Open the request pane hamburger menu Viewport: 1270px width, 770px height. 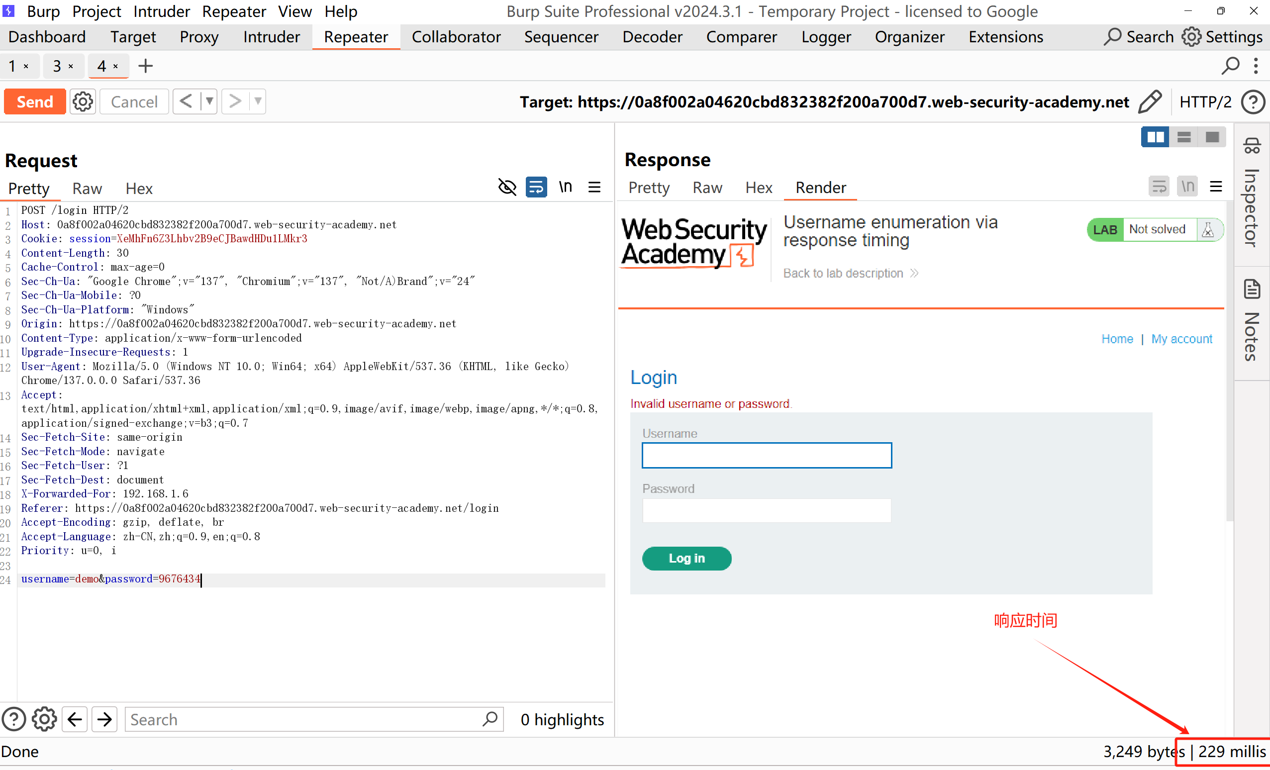click(x=594, y=187)
